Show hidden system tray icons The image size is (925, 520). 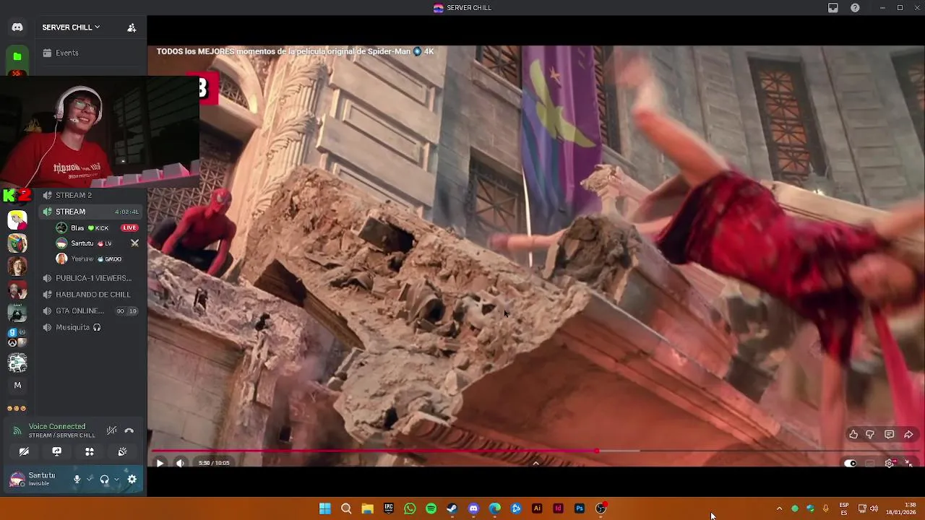click(779, 508)
